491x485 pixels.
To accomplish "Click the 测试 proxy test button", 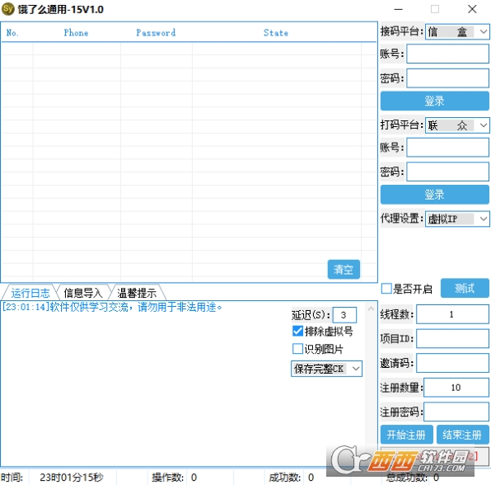I will coord(465,288).
